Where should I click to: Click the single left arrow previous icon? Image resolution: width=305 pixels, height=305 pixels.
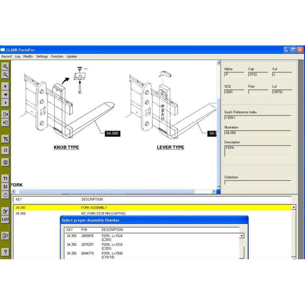pyautogui.click(x=5, y=103)
